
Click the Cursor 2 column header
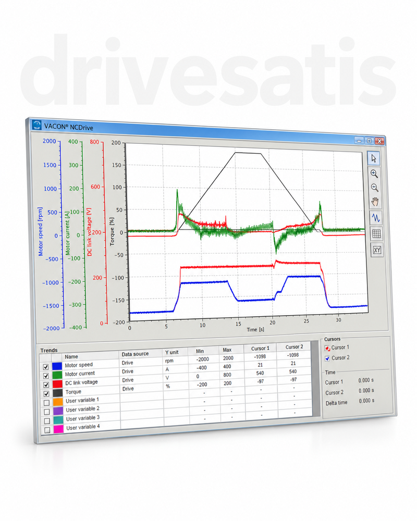[x=294, y=346]
